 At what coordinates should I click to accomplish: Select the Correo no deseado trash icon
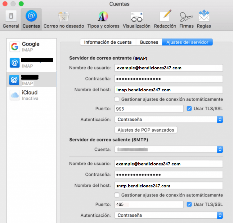64,16
